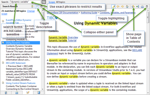Toggle result descriptions in Search Results
This screenshot has width=150, height=95.
click(37, 6)
